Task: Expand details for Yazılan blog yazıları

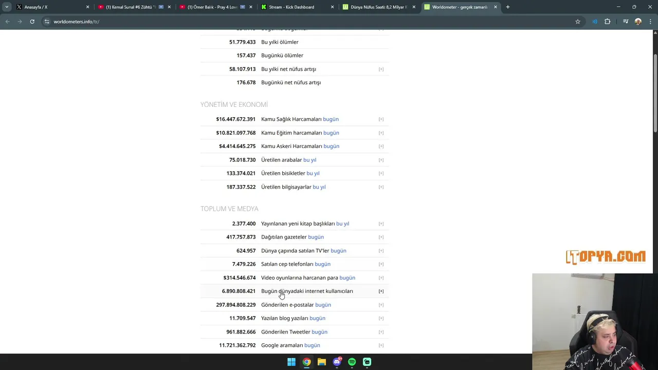Action: (x=381, y=318)
